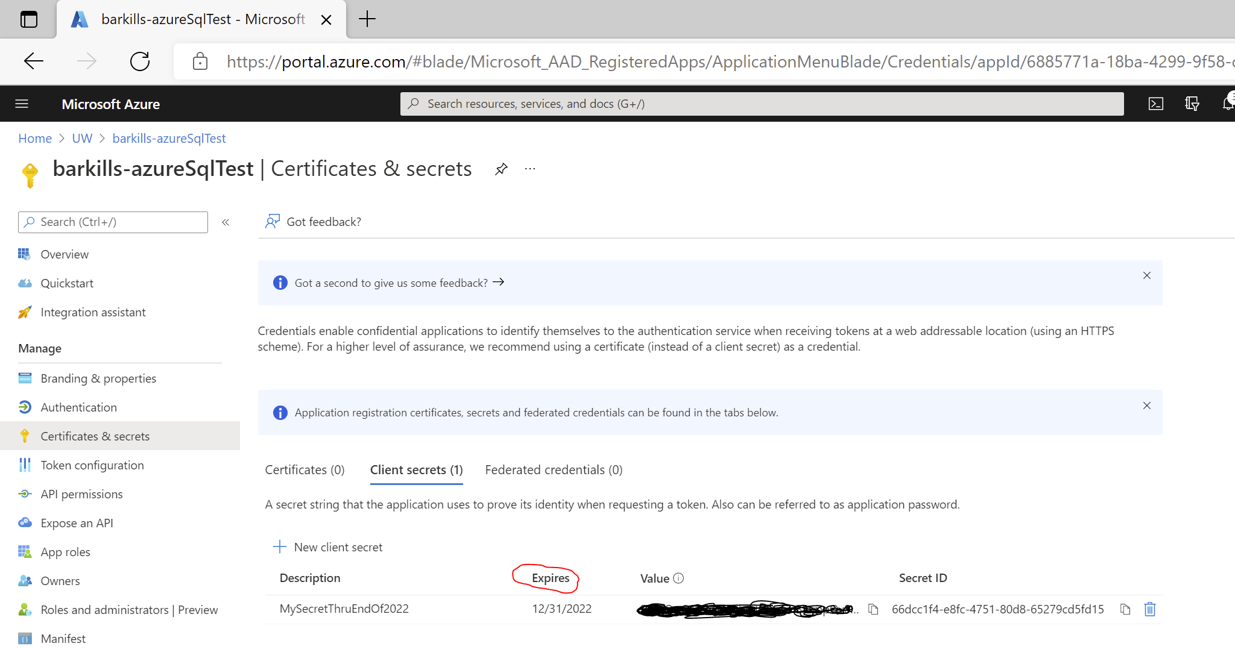Click the Expires column header
1235x667 pixels.
coord(551,578)
